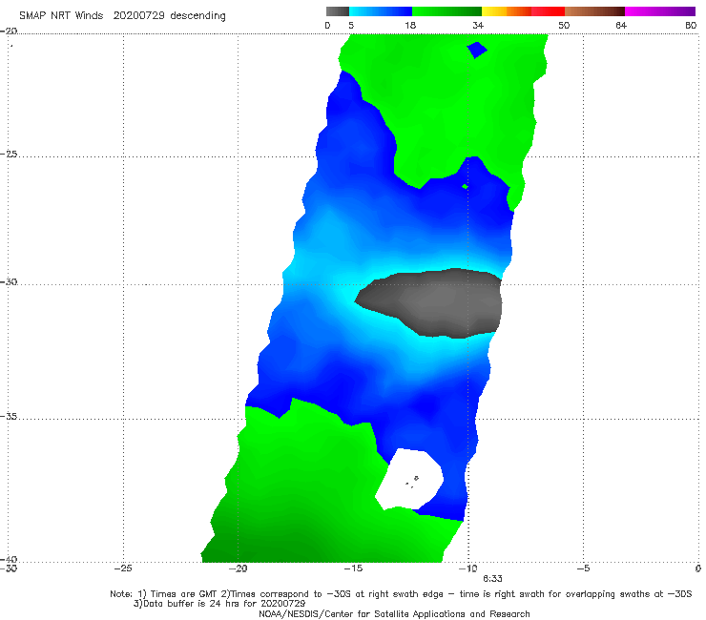Viewport: 706px width, 620px height.
Task: Click the '6:33' swath time label
Action: tap(492, 579)
